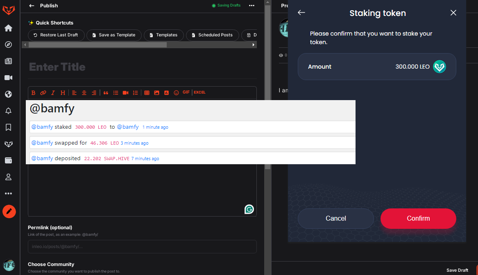Image resolution: width=478 pixels, height=275 pixels.
Task: Open the emoji picker in the toolbar
Action: pyautogui.click(x=176, y=92)
